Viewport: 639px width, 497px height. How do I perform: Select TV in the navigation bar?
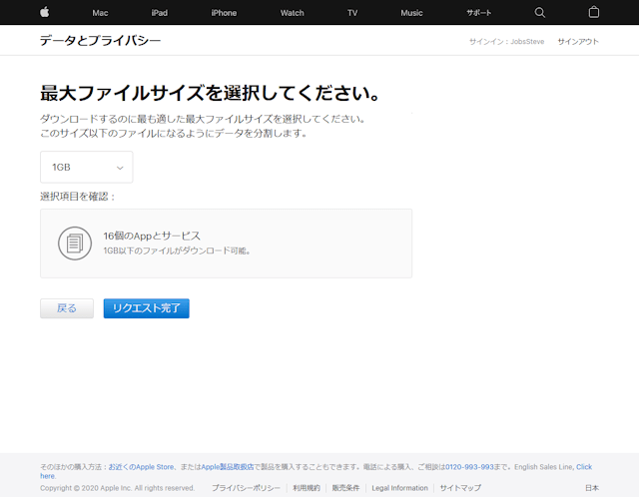click(352, 13)
